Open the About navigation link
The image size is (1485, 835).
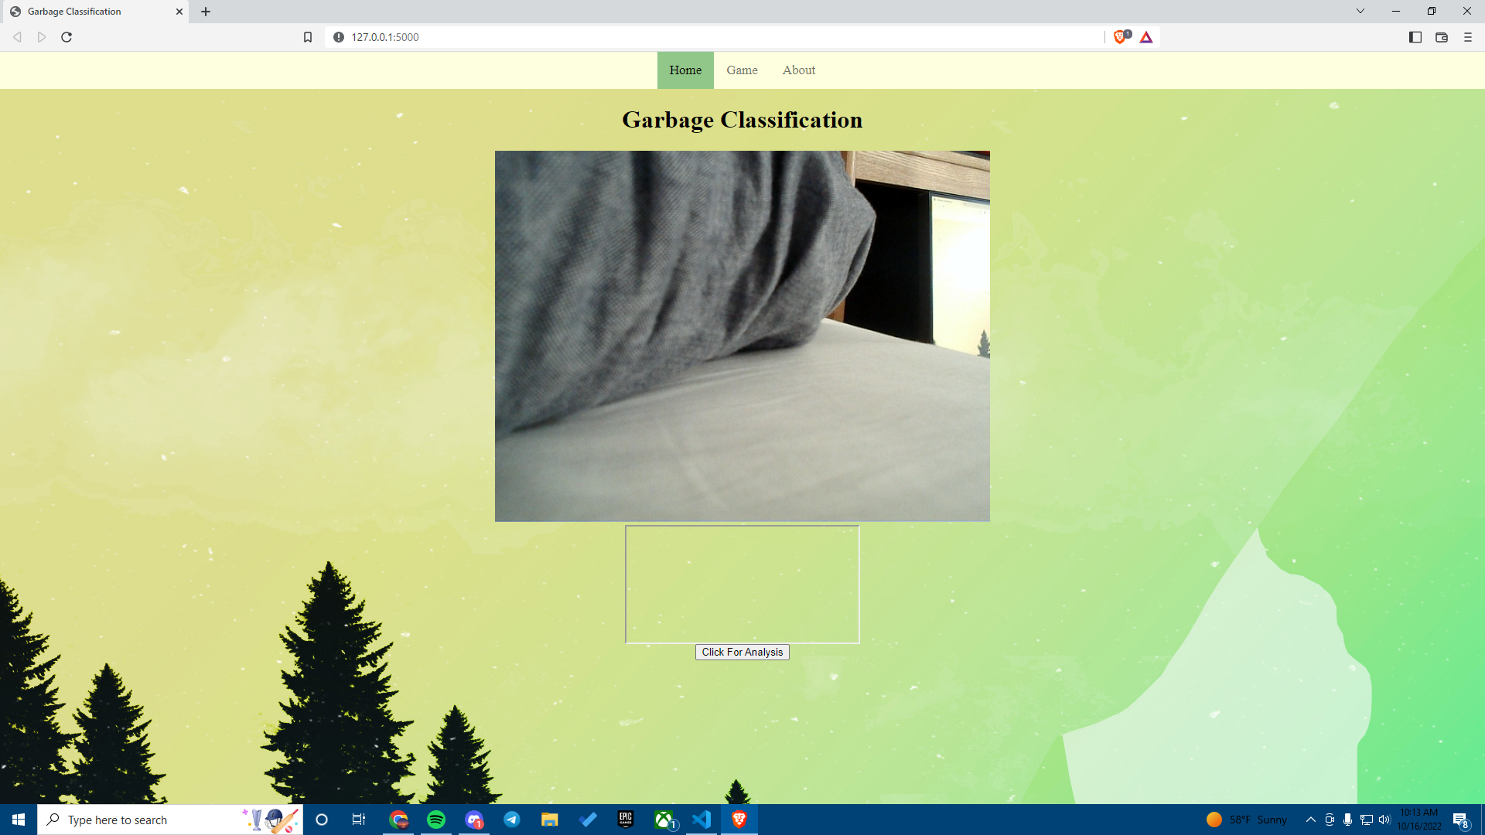click(x=798, y=70)
